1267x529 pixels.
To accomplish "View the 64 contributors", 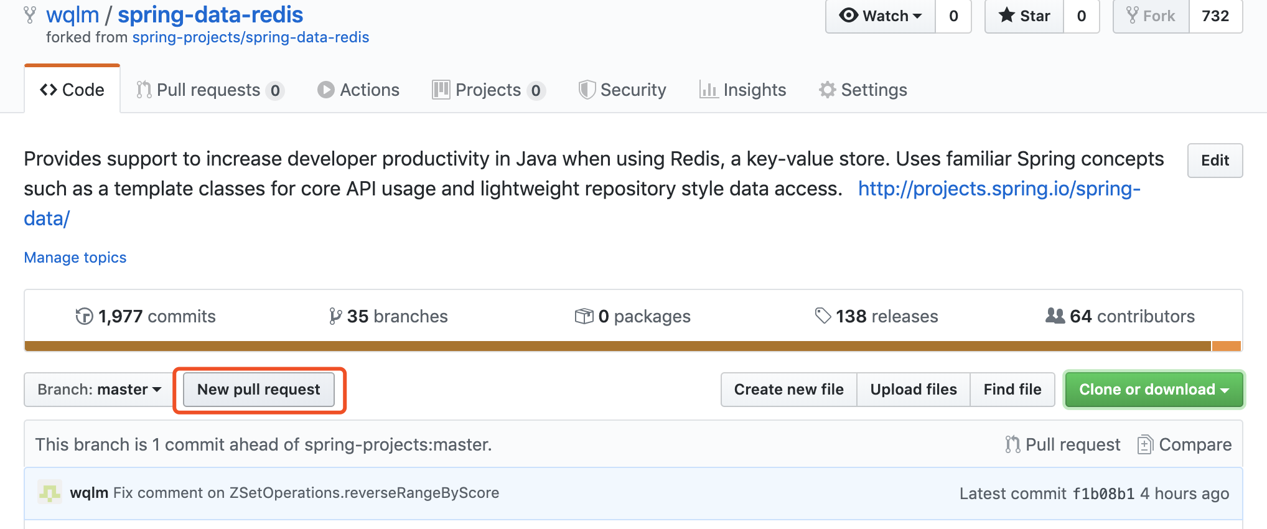I will 1120,316.
